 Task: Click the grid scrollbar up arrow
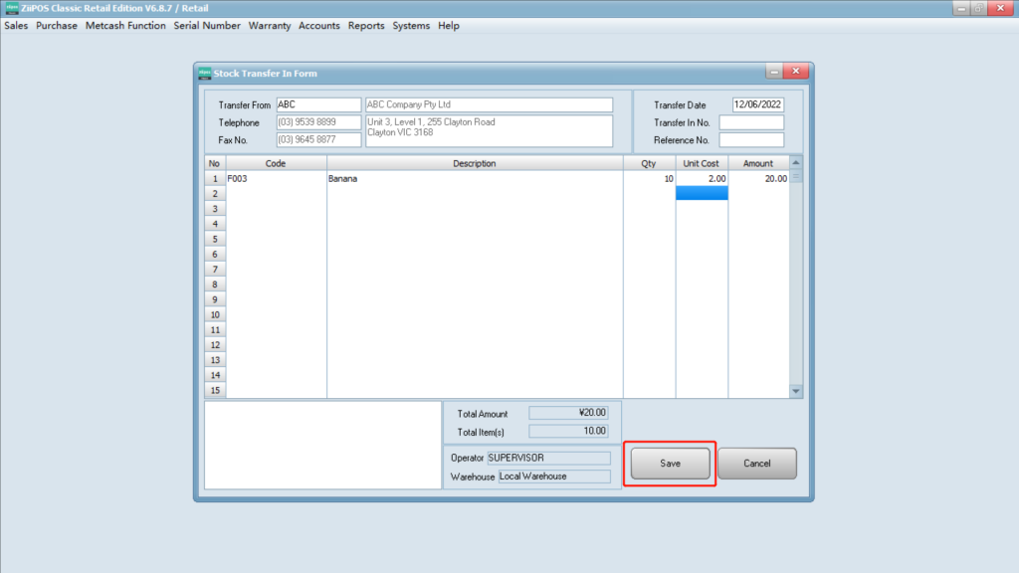795,163
